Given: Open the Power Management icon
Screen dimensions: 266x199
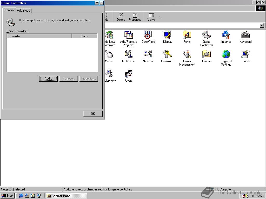Looking at the screenshot, I should tap(187, 58).
